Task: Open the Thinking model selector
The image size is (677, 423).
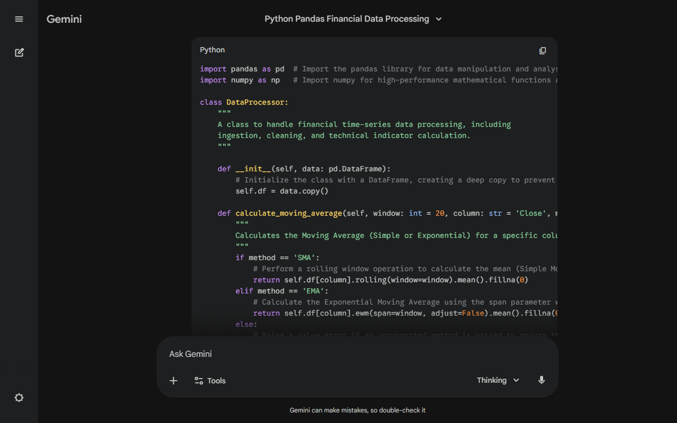Action: click(x=498, y=380)
